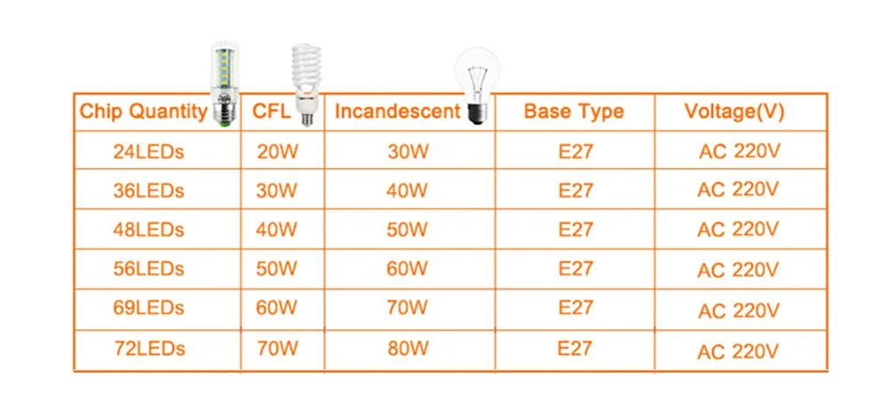Viewport: 888px width, 411px height.
Task: Select the CFL column header
Action: coord(272,112)
